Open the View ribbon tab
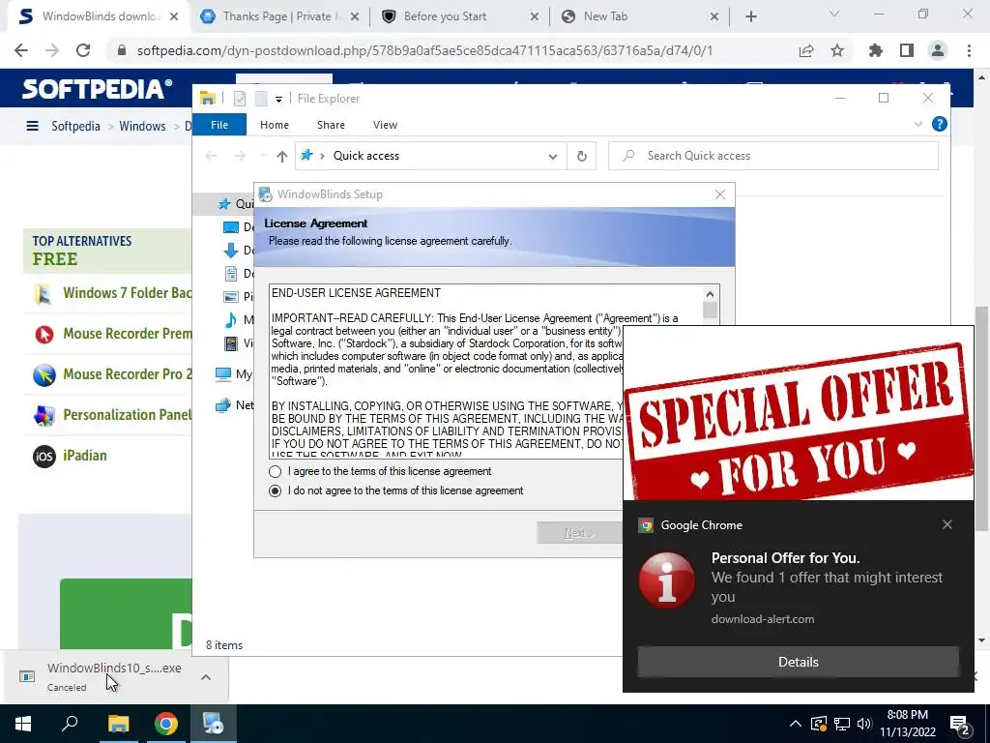The height and width of the screenshot is (743, 990). tap(385, 125)
